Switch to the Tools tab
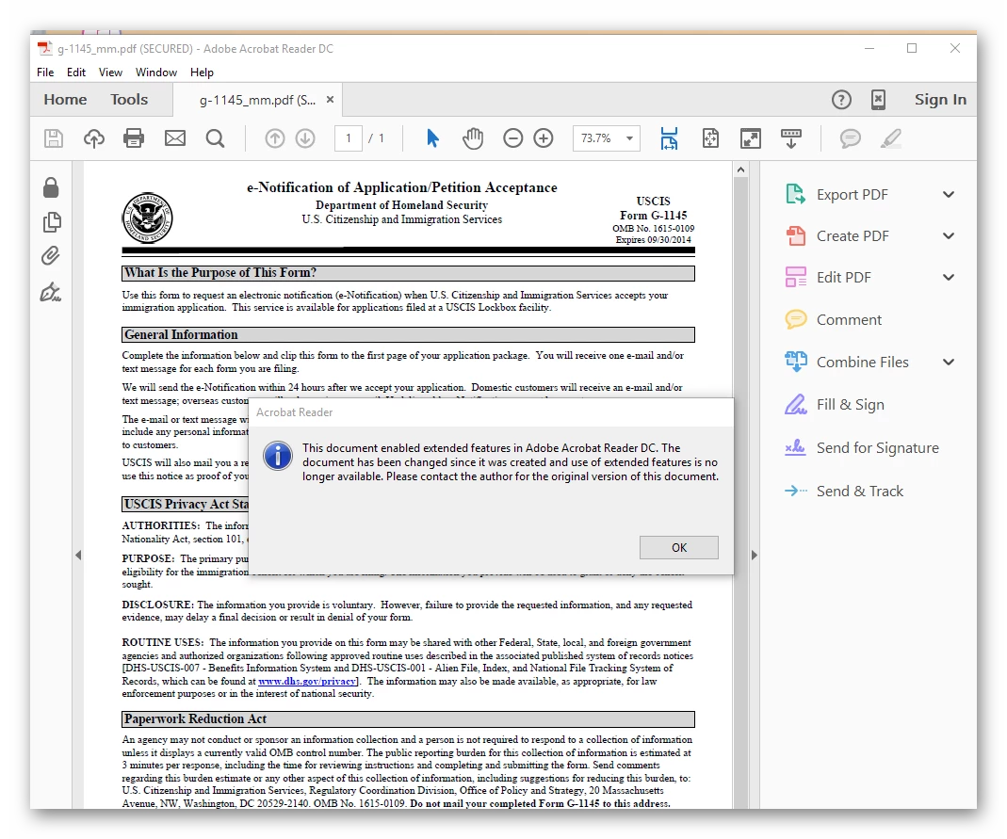 [x=129, y=100]
